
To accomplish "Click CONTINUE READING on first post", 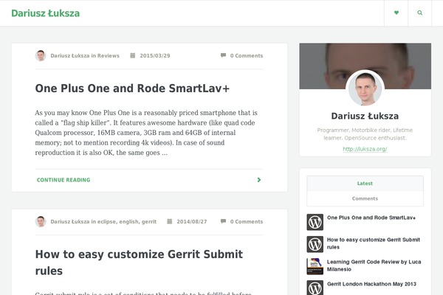I will 63,180.
